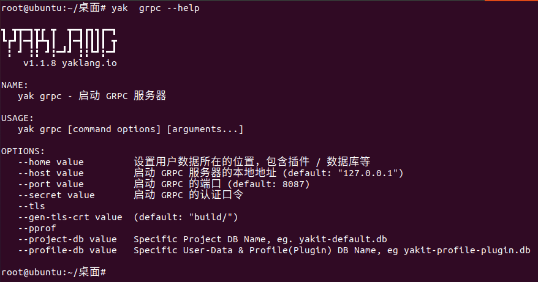Click the '--gen-tls-crt value' option
Screen dimensions: 538x282
70,217
